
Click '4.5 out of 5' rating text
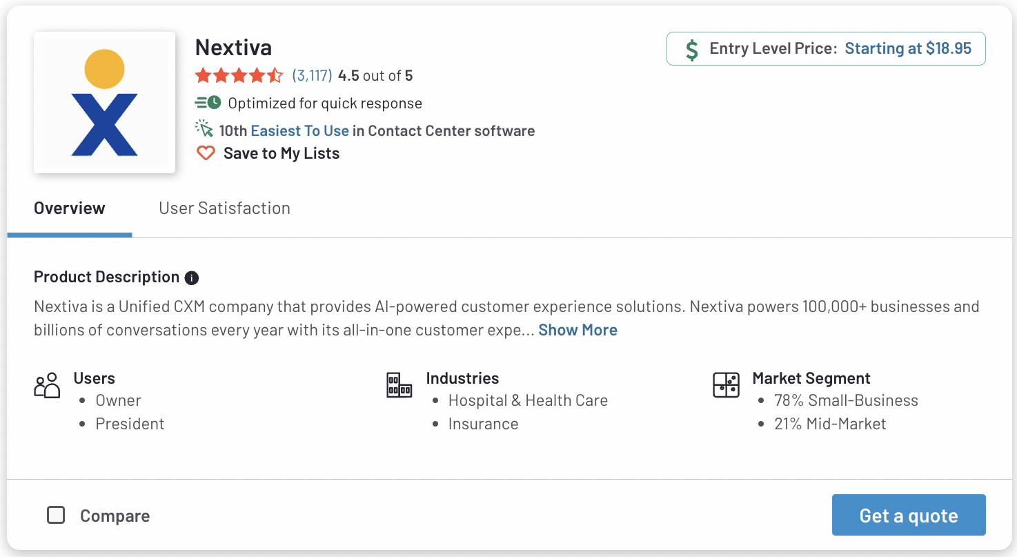[375, 75]
